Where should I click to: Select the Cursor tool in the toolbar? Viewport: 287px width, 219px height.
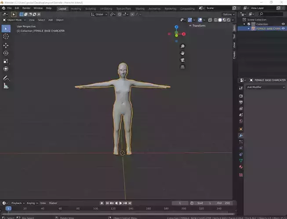(6, 36)
